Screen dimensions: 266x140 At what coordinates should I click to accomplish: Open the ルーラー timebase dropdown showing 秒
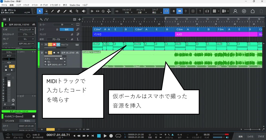(x=63, y=25)
